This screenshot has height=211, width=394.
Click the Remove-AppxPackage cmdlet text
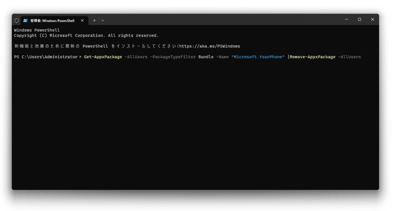312,57
